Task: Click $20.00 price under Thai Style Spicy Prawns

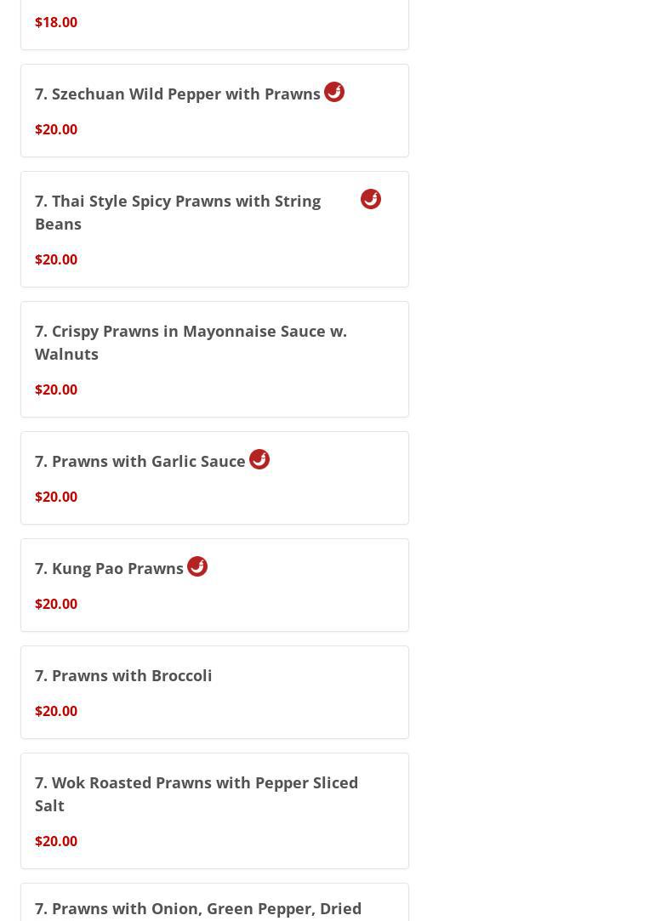Action: 56,259
